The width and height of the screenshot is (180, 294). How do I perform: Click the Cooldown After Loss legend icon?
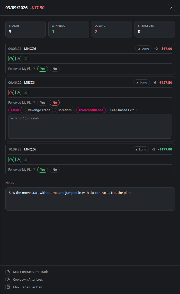pyautogui.click(x=8, y=279)
